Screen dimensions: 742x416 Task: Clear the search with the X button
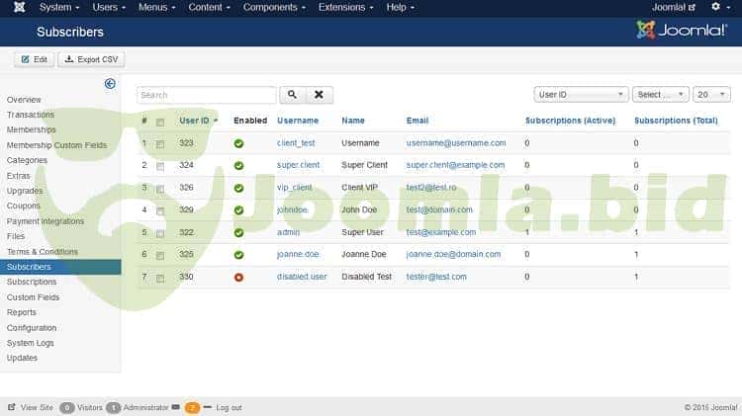coord(319,95)
